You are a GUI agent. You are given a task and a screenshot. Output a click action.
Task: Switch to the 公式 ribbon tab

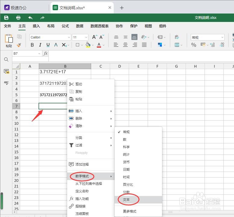pyautogui.click(x=65, y=26)
